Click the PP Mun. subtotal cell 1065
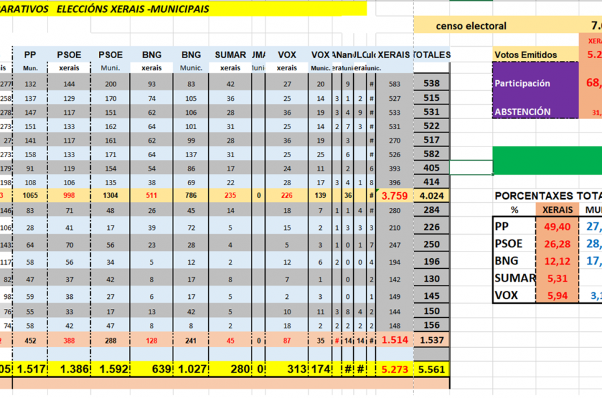This screenshot has width=602, height=398. point(30,195)
